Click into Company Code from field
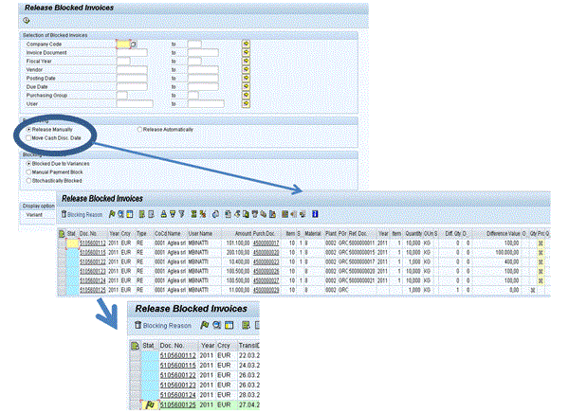This screenshot has height=414, width=569. (123, 45)
